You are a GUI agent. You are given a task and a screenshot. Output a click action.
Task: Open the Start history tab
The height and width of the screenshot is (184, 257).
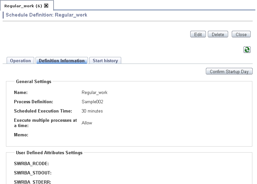[x=105, y=61]
